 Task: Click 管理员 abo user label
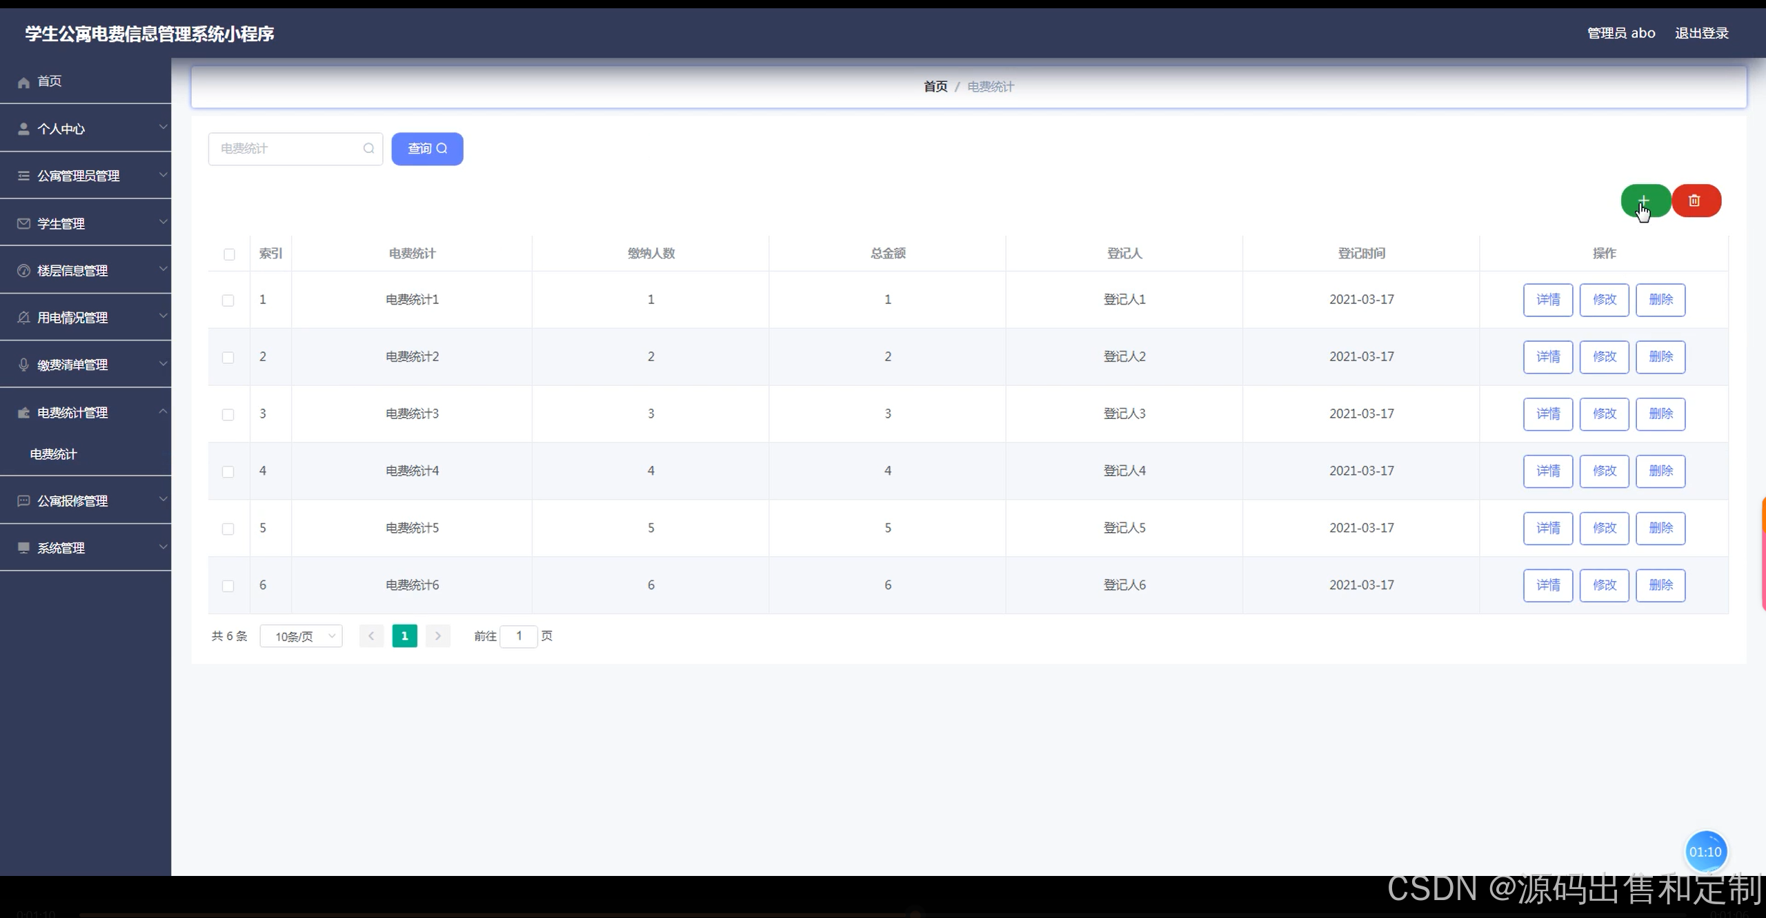(1621, 33)
